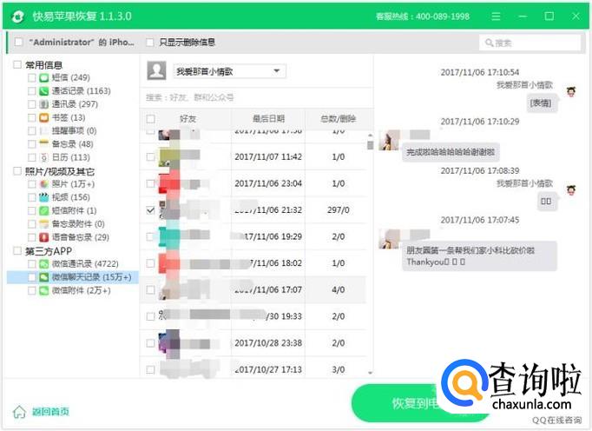Click the 返回首页 link
592x431 pixels.
pyautogui.click(x=50, y=412)
